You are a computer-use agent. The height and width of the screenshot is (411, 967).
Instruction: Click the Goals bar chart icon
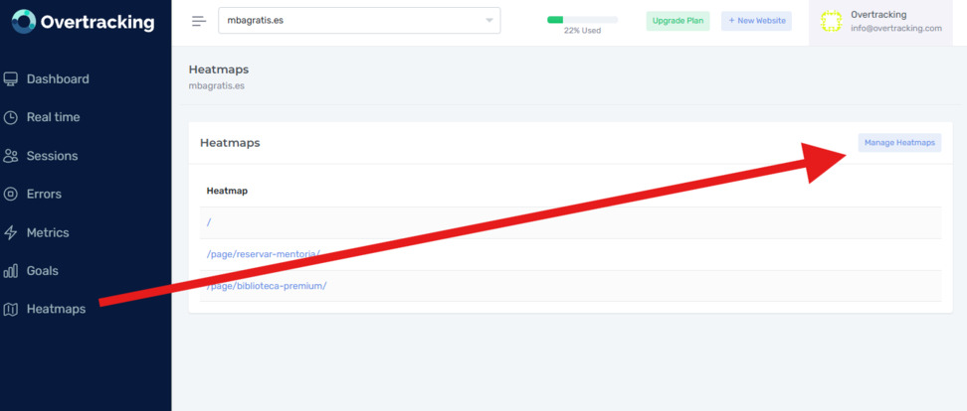(x=11, y=271)
